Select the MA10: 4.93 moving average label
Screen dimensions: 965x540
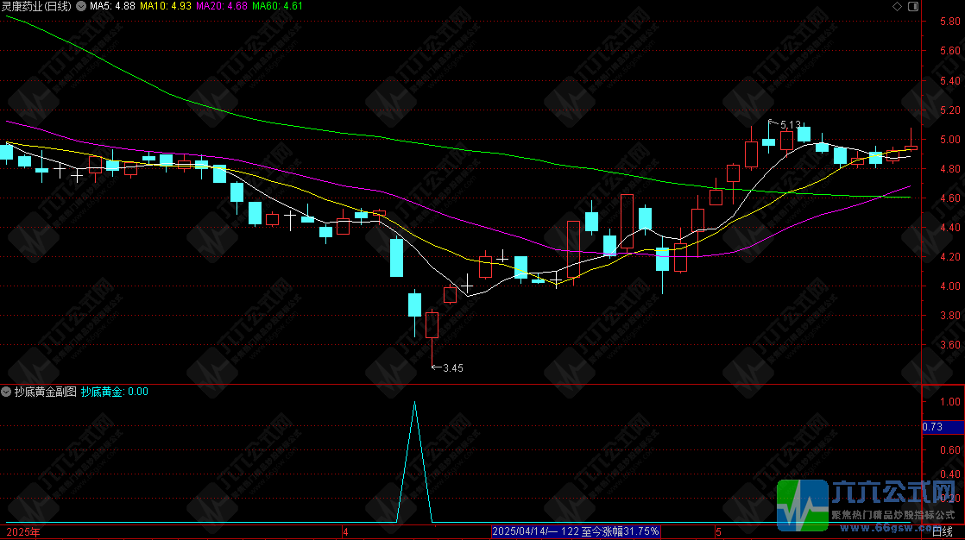166,6
